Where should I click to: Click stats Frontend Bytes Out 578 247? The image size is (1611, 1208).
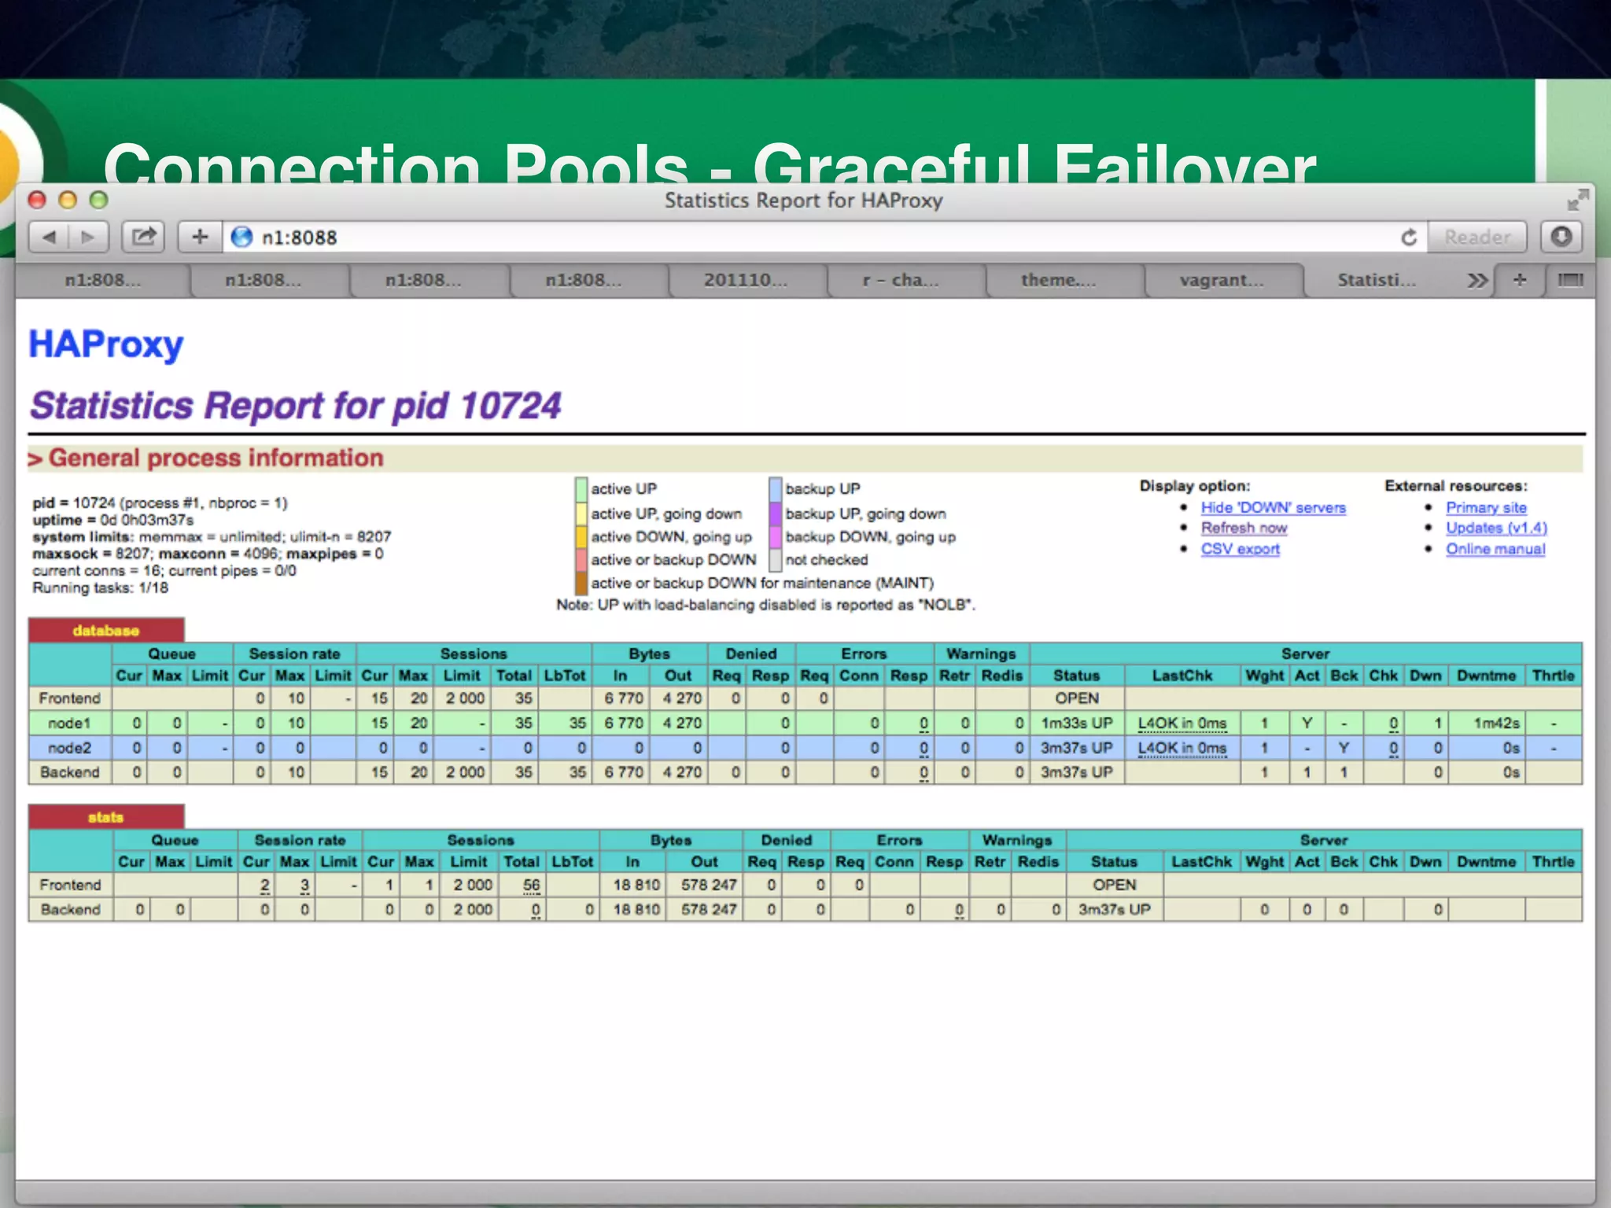point(709,885)
